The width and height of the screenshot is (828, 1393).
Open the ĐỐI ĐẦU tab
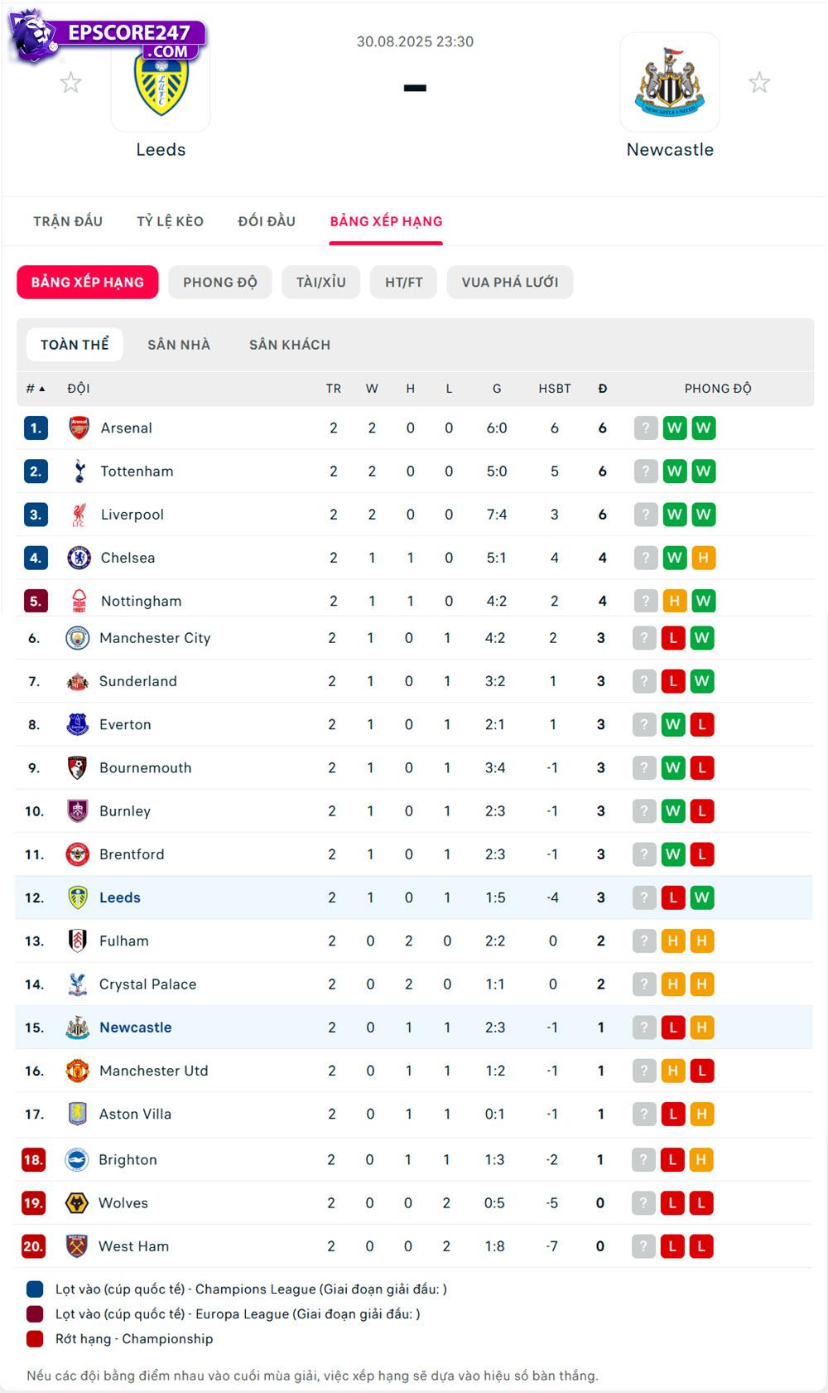click(267, 221)
